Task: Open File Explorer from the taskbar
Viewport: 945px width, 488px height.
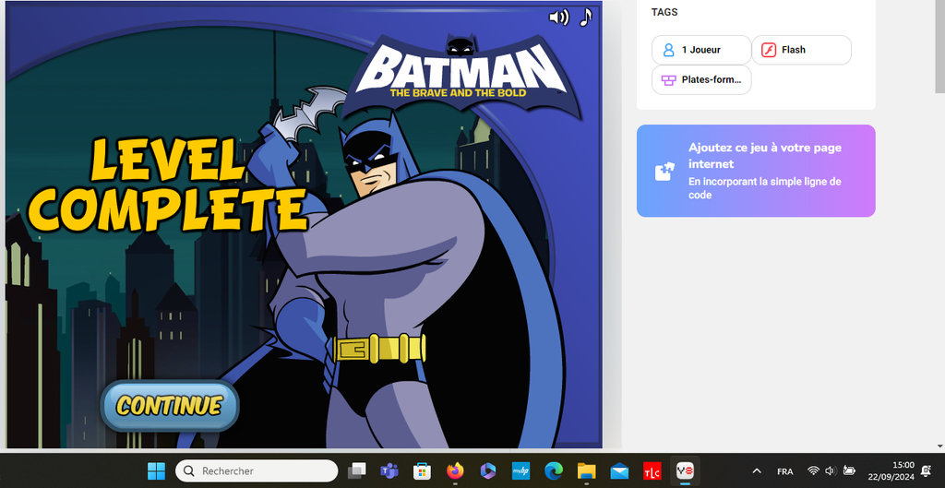Action: [586, 470]
